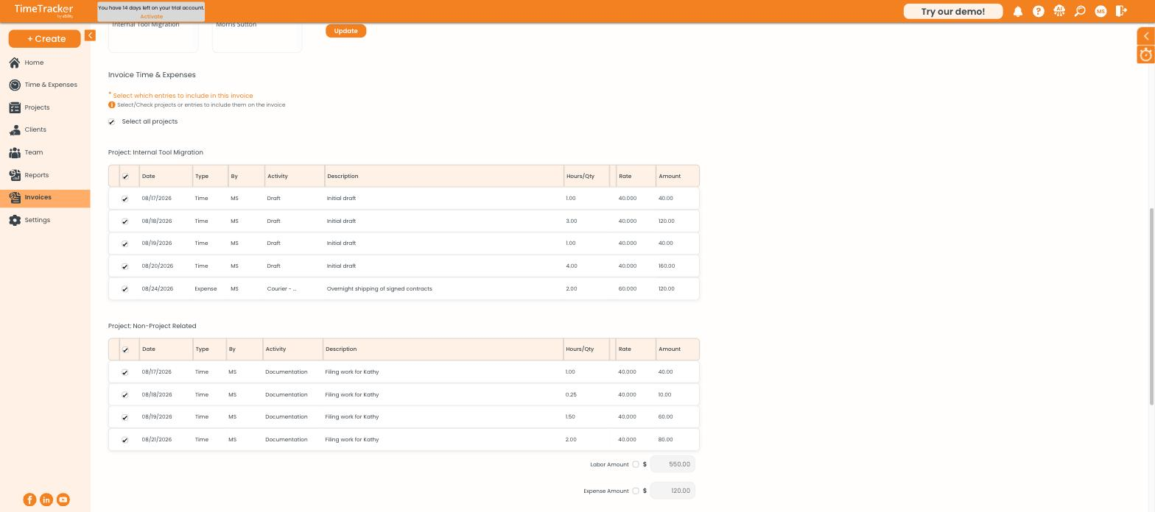The width and height of the screenshot is (1155, 512).
Task: Click the Update button
Action: point(345,31)
